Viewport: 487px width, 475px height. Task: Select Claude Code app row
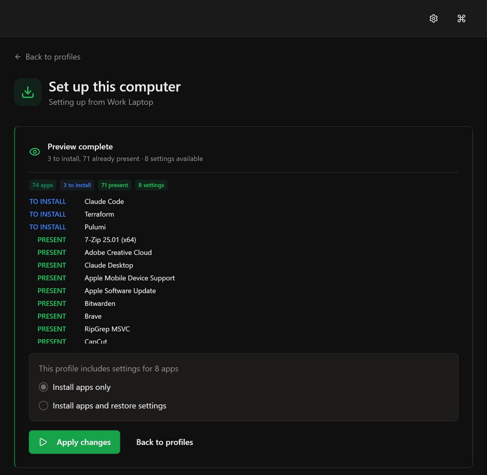pyautogui.click(x=243, y=202)
